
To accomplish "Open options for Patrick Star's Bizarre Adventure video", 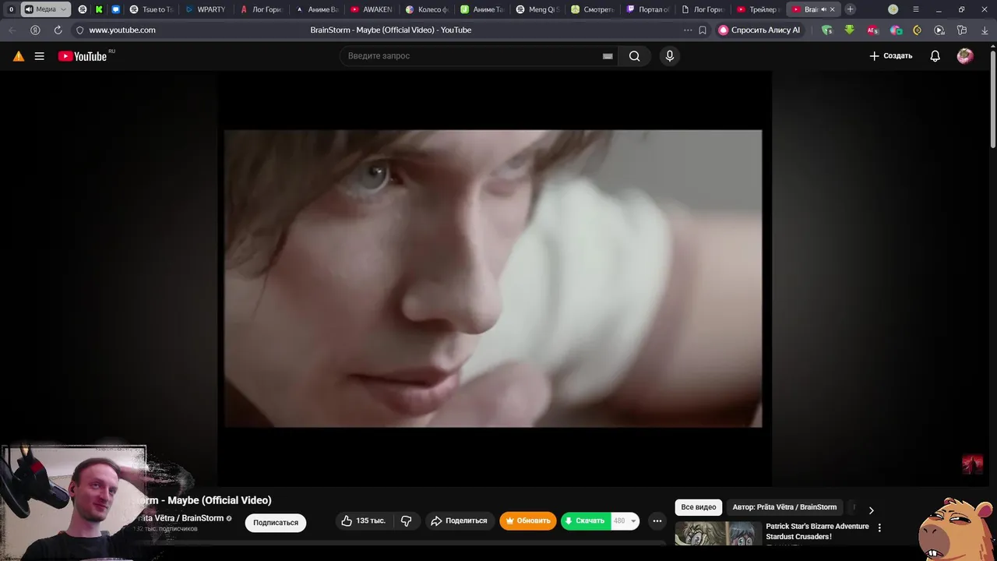I will tap(879, 527).
